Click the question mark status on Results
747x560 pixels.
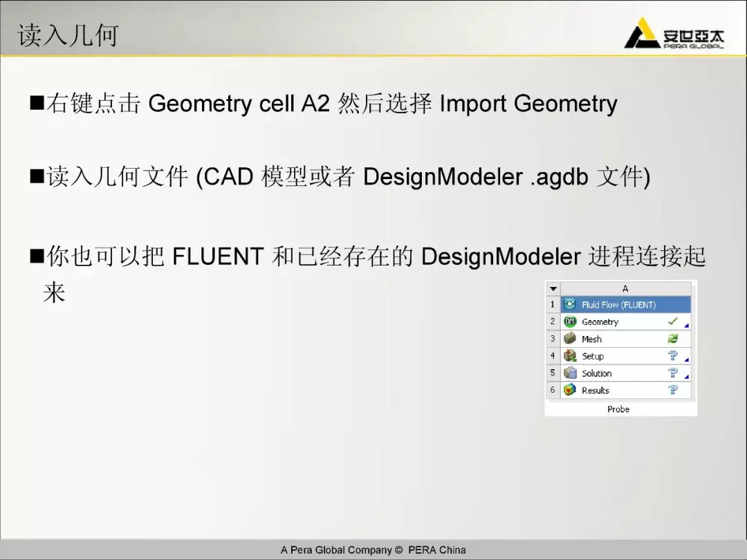(672, 390)
